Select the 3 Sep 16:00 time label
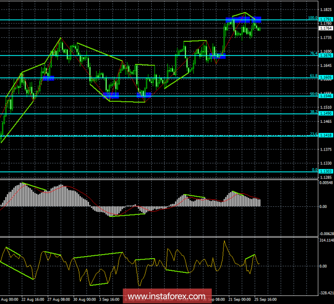334x304 pixels. pos(108,299)
